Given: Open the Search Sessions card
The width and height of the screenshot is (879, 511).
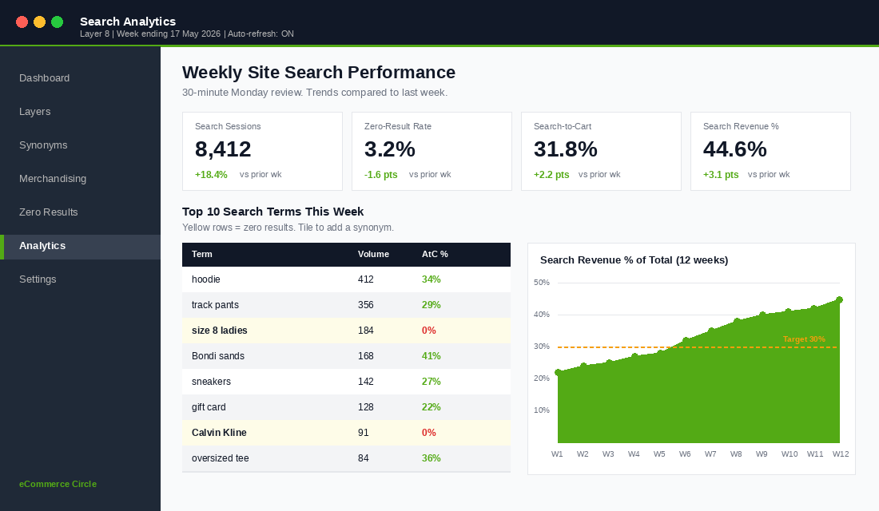Looking at the screenshot, I should pyautogui.click(x=262, y=151).
